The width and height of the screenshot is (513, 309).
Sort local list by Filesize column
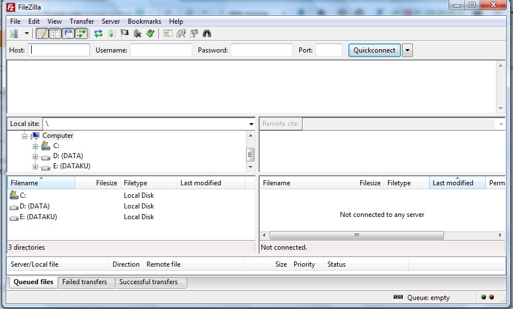point(98,183)
